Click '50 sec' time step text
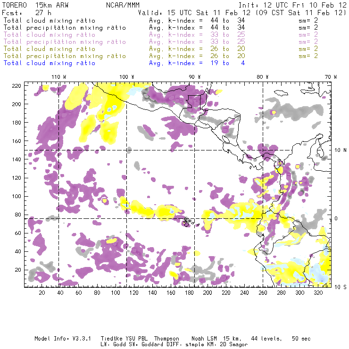349x349 pixels. [301, 339]
